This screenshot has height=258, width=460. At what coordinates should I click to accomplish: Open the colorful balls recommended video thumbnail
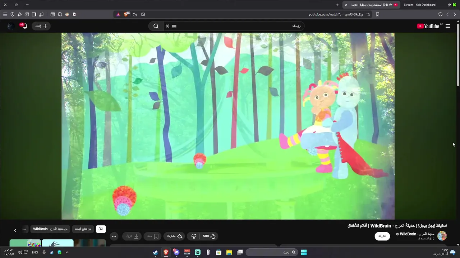tap(25, 243)
